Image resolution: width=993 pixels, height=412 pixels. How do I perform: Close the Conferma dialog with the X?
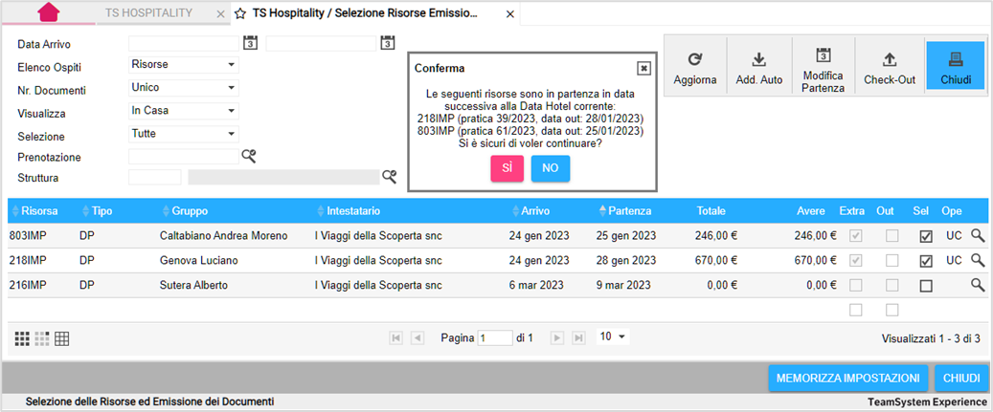click(643, 68)
